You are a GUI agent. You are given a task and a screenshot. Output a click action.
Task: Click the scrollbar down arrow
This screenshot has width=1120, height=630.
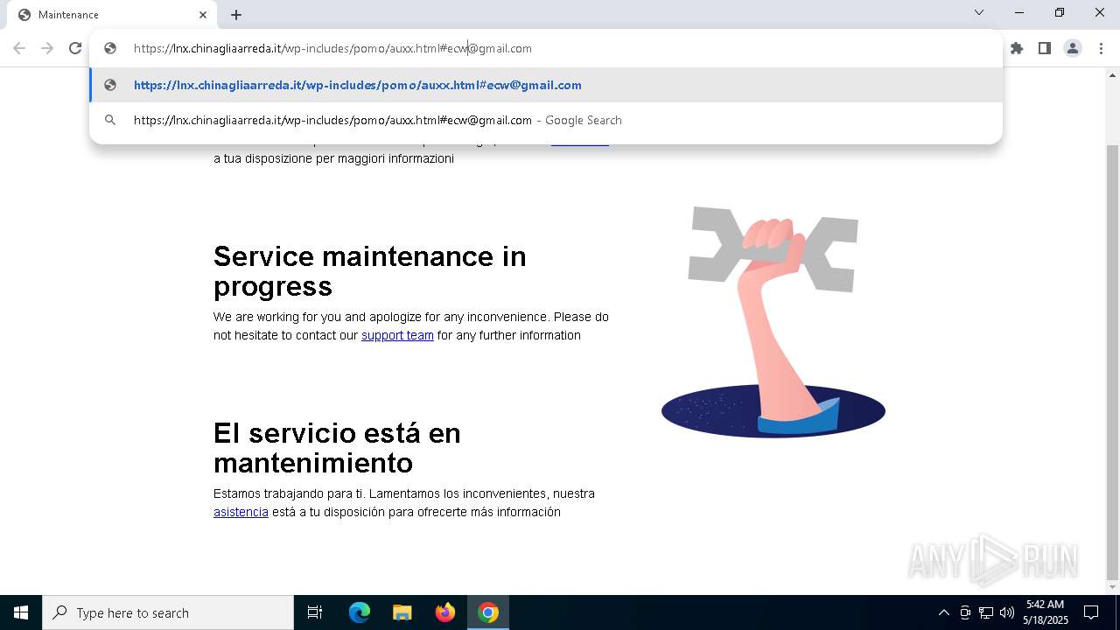coord(1113,587)
